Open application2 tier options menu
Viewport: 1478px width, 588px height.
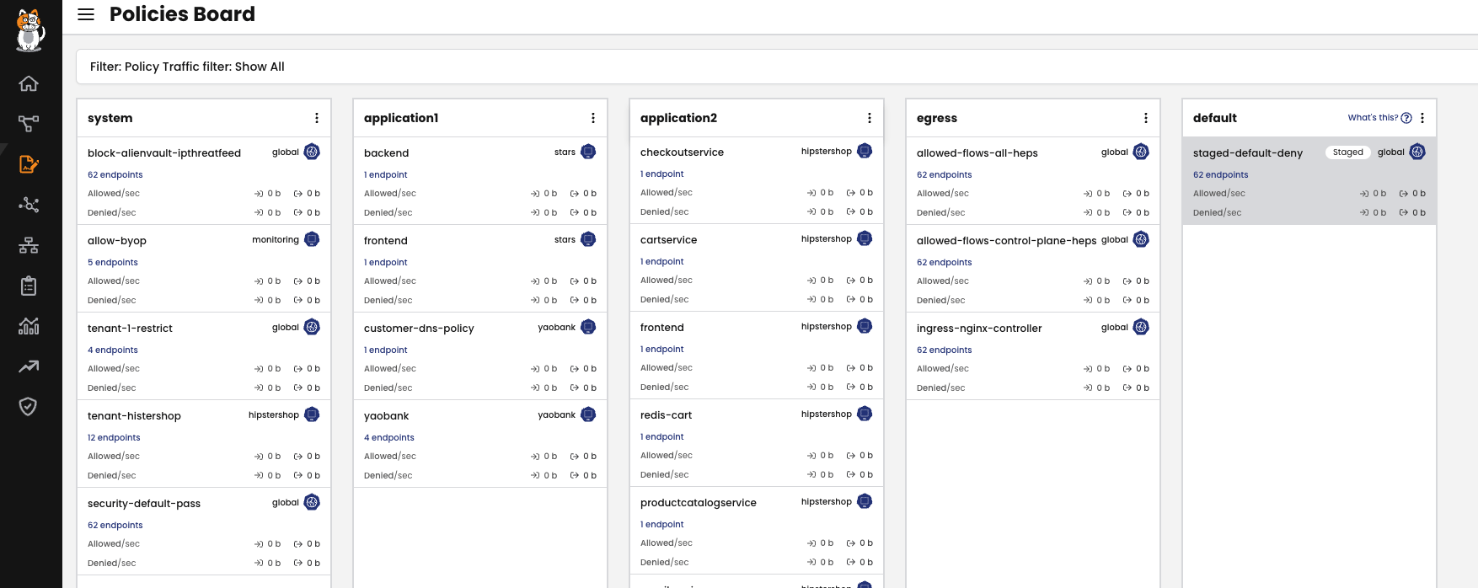(870, 118)
